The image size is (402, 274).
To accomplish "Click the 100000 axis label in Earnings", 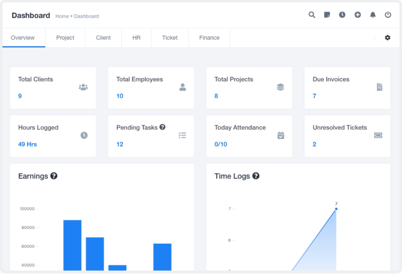I will pos(27,209).
